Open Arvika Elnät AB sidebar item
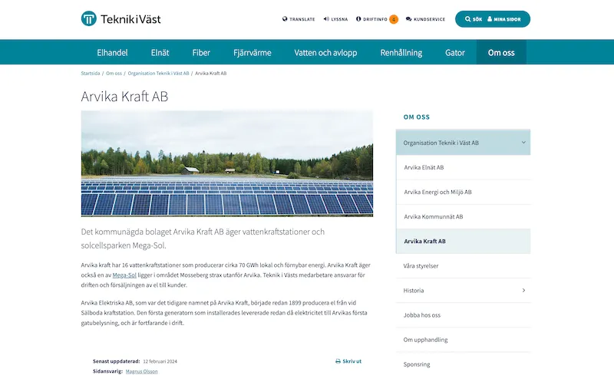Image resolution: width=614 pixels, height=375 pixels. click(x=464, y=167)
